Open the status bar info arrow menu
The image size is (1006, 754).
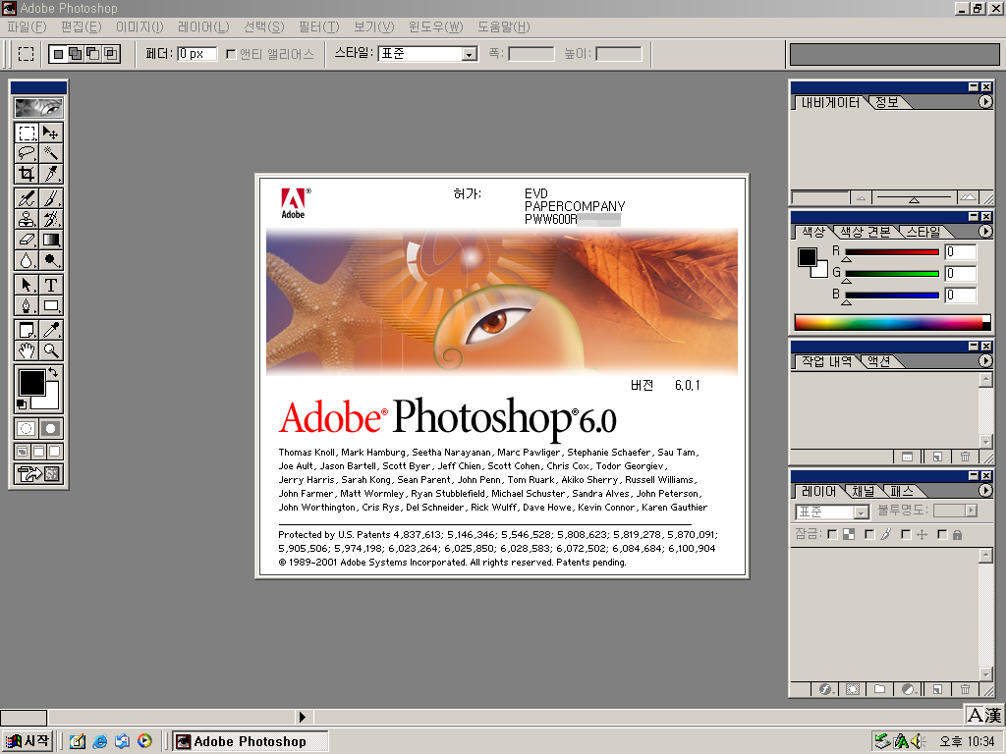pyautogui.click(x=303, y=717)
